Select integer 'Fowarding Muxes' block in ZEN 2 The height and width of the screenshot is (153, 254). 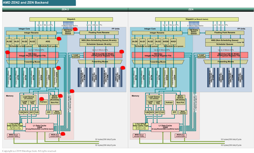[x=32, y=62]
